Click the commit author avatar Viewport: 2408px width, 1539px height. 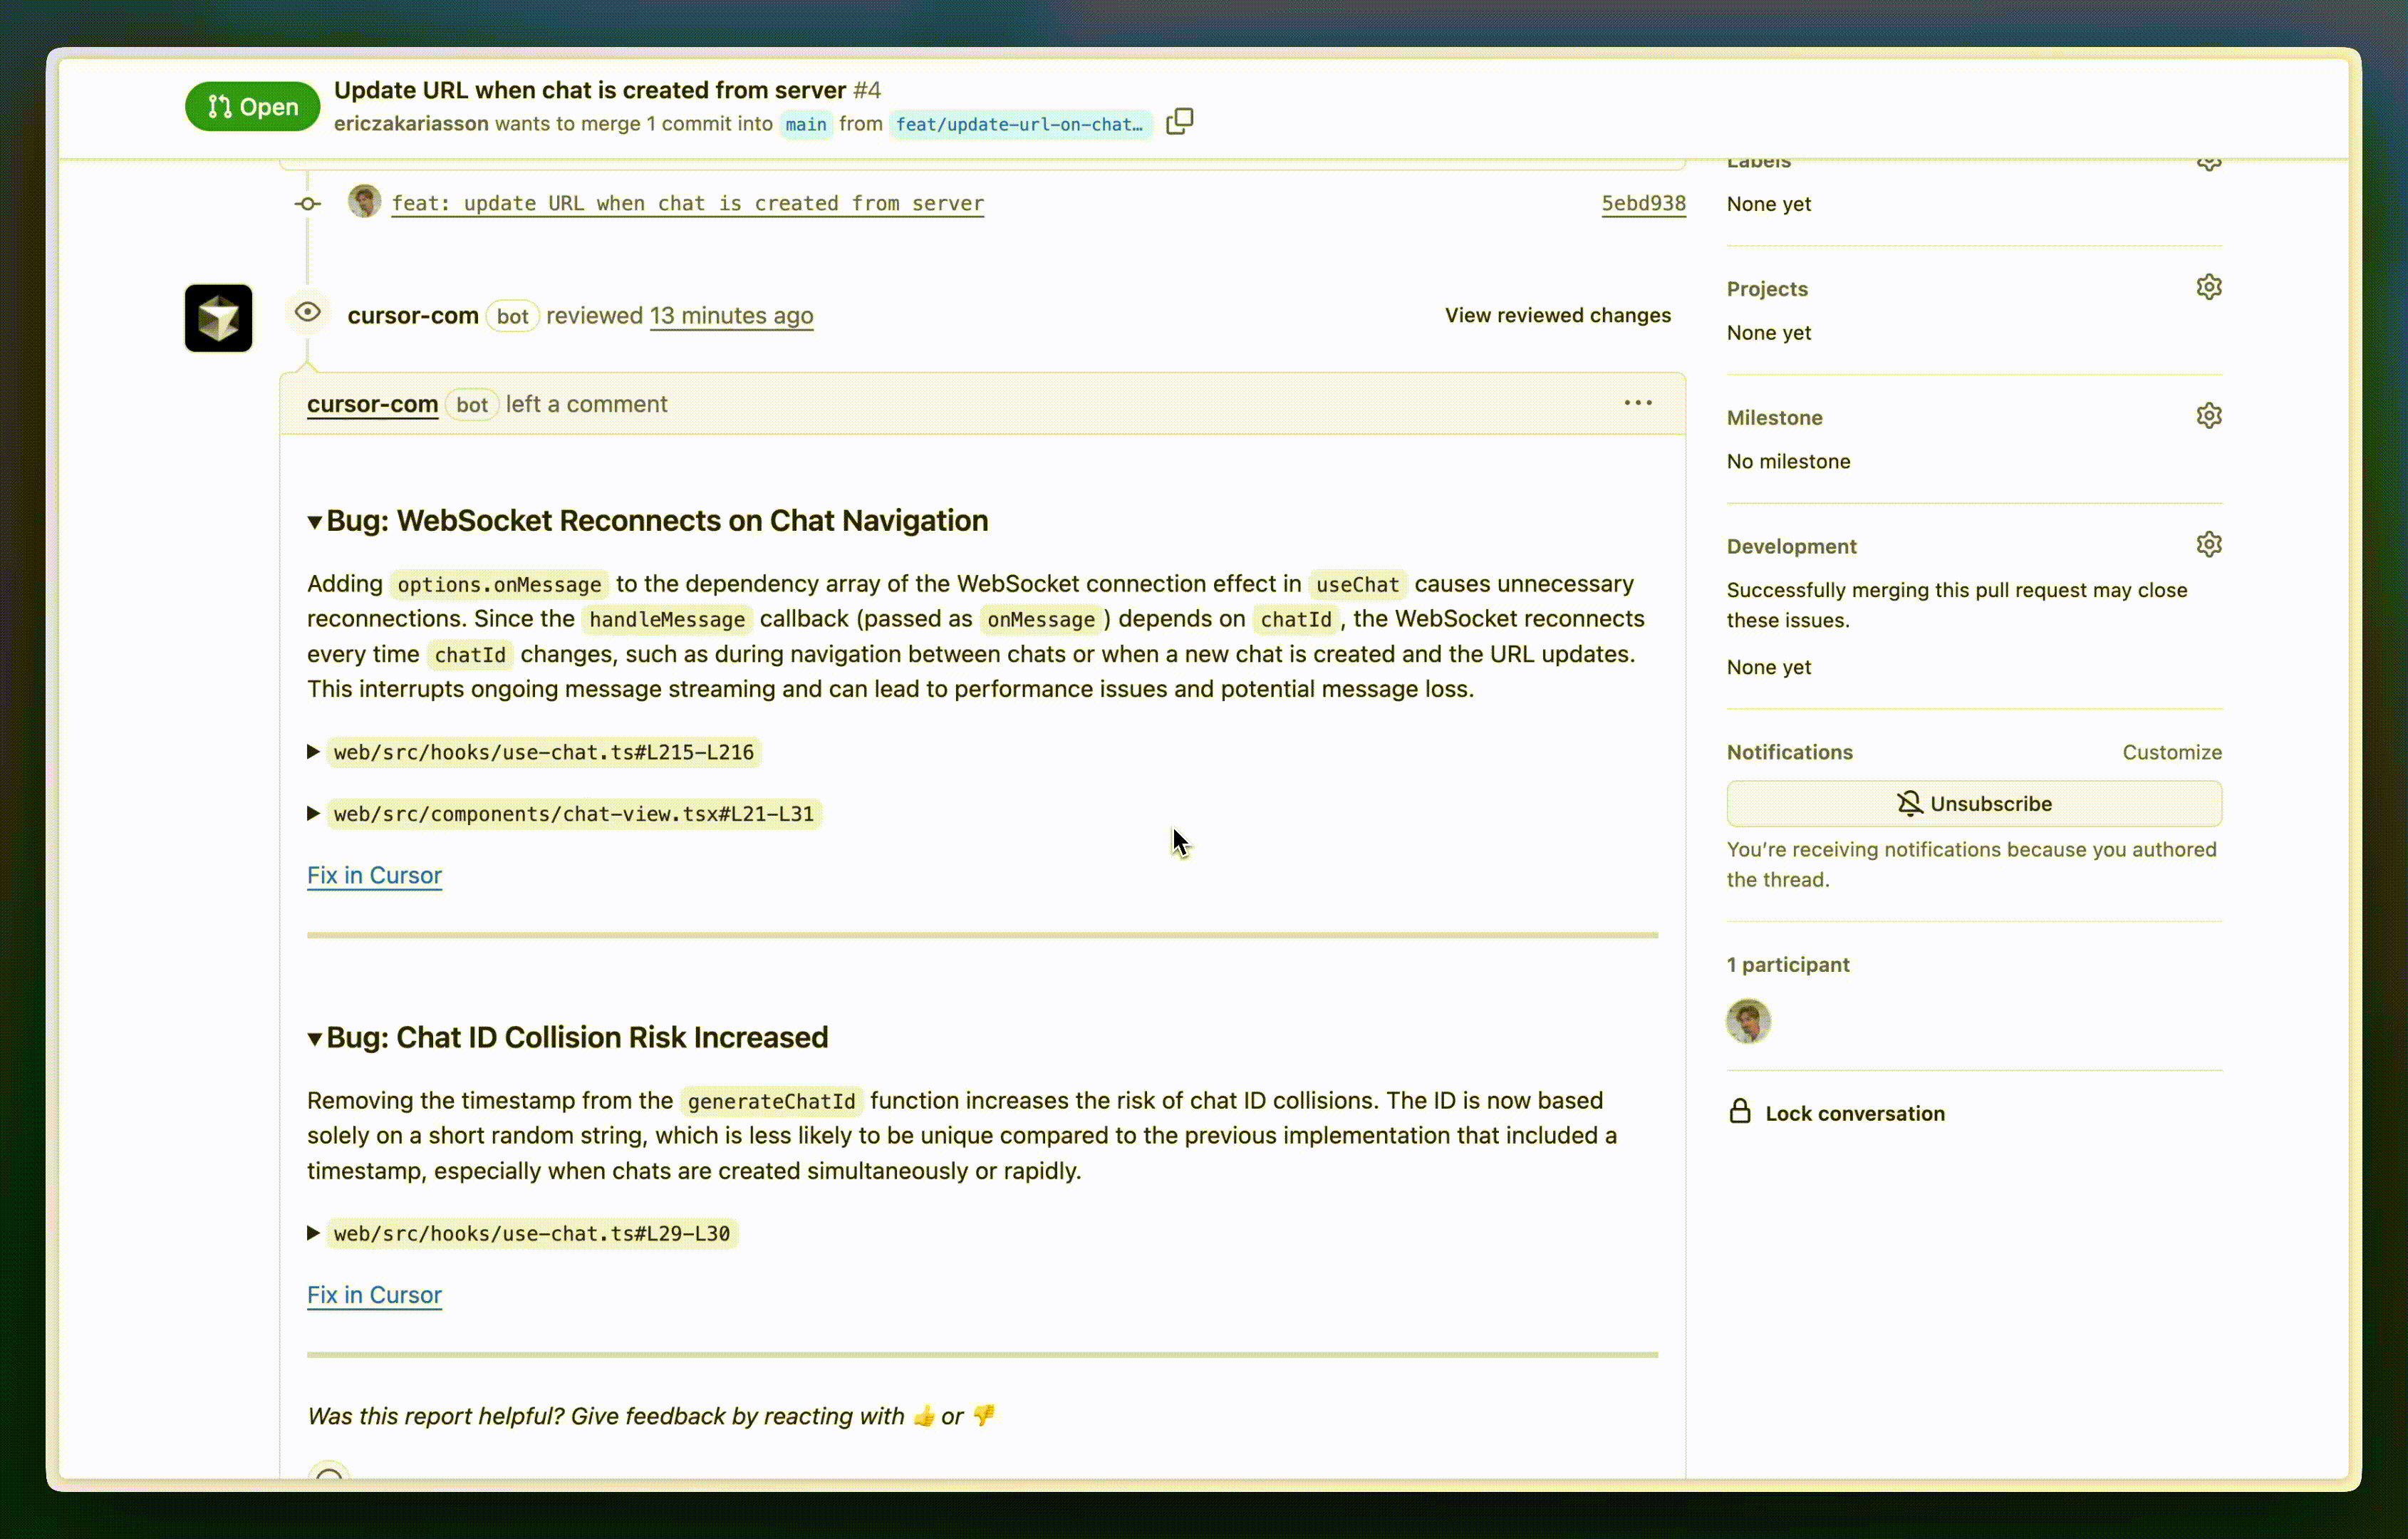coord(364,201)
